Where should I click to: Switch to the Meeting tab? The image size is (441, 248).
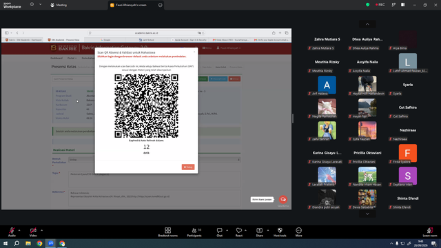pos(59,5)
